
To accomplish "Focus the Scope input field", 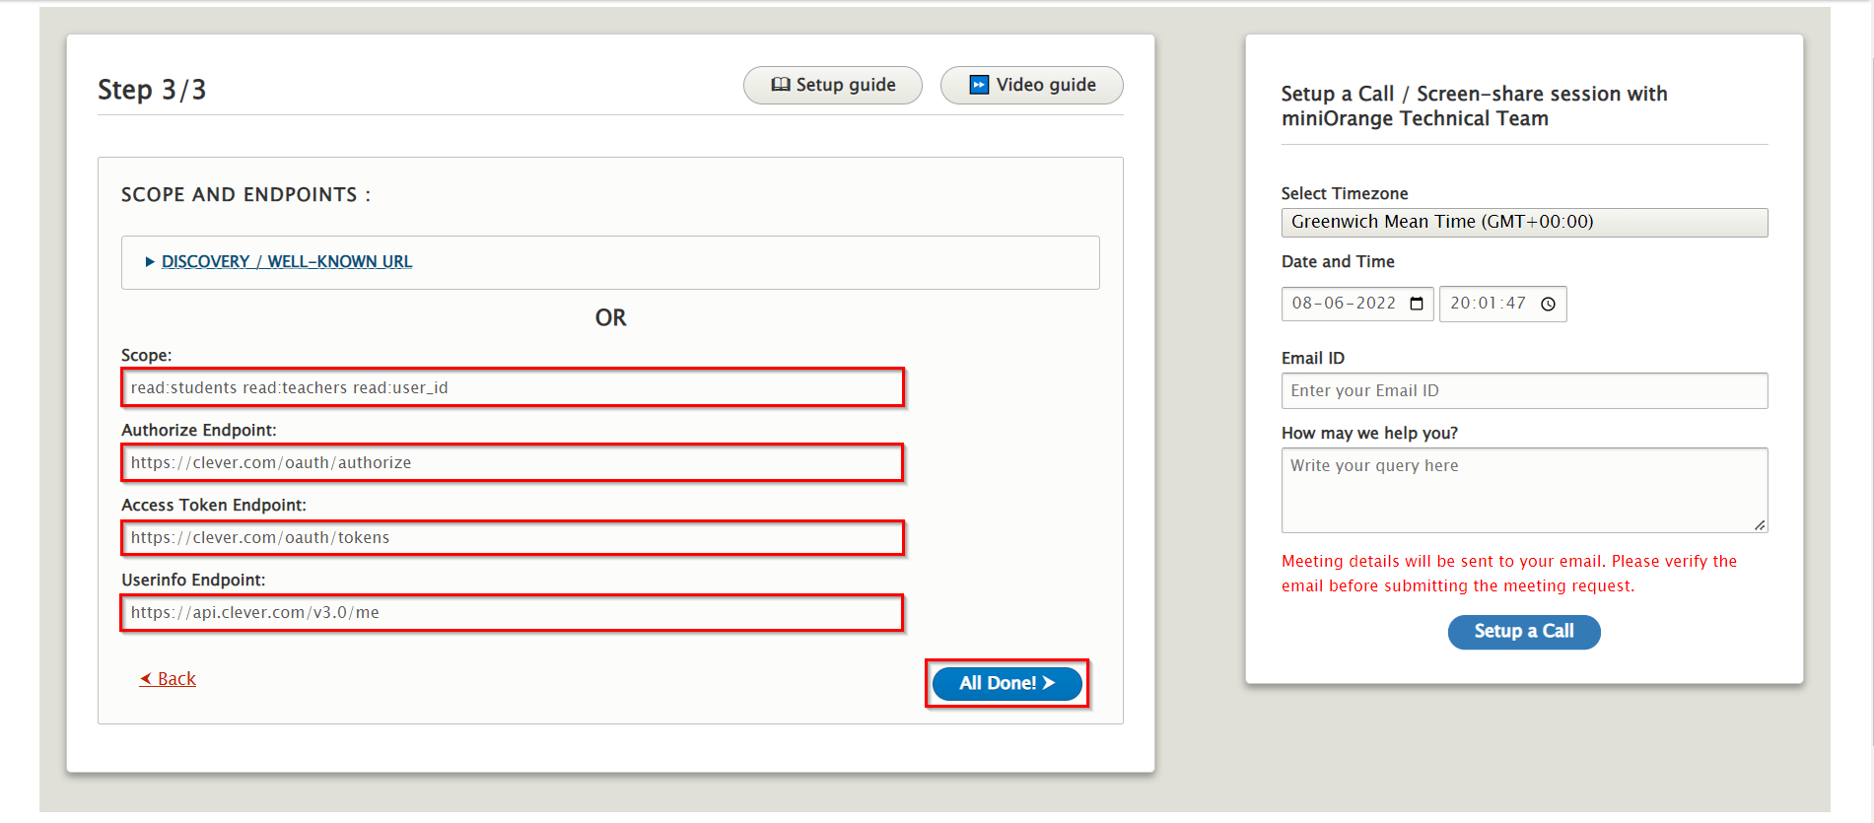I will click(x=513, y=388).
